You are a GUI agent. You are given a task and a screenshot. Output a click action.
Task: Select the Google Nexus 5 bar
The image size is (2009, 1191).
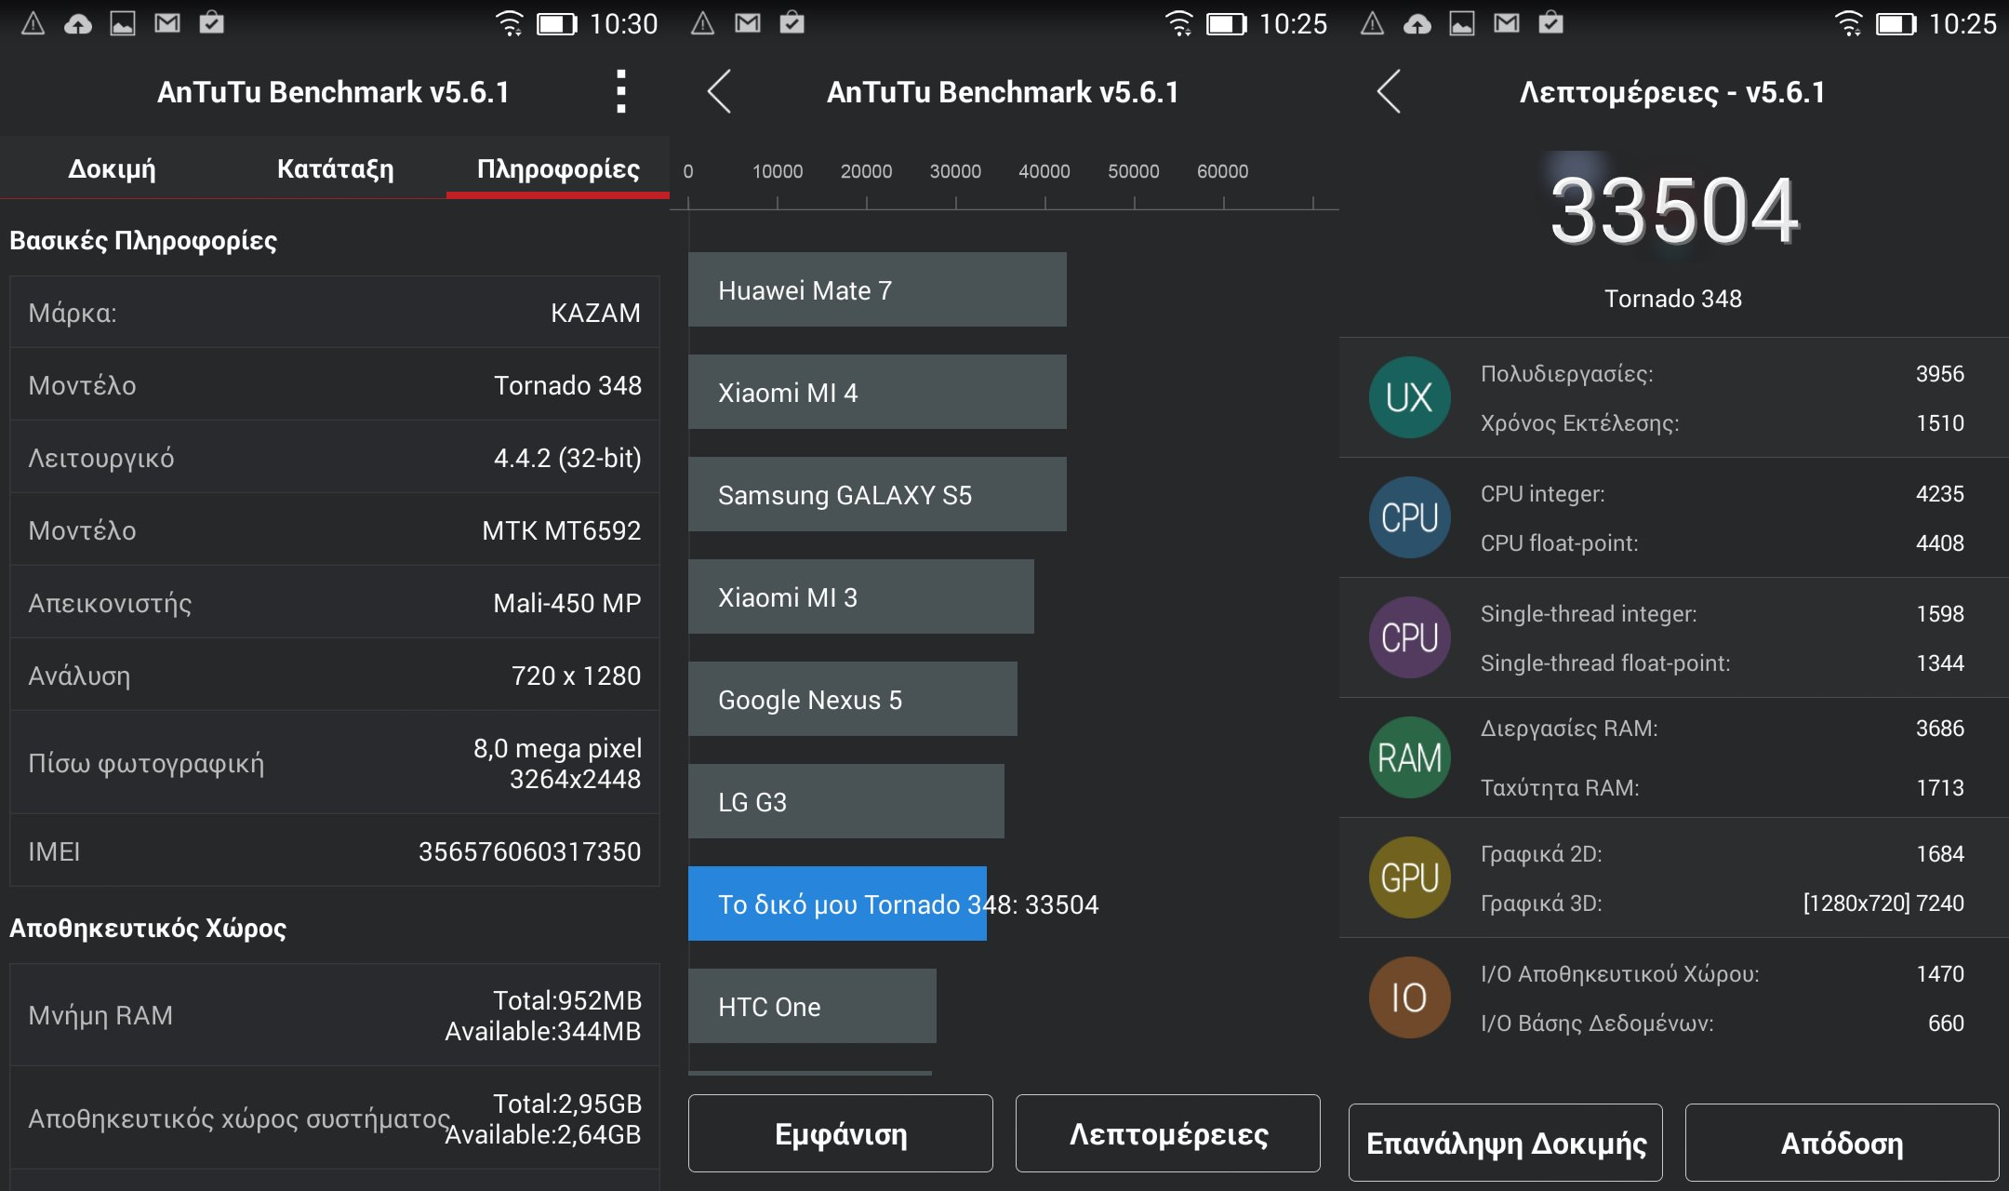tap(853, 699)
